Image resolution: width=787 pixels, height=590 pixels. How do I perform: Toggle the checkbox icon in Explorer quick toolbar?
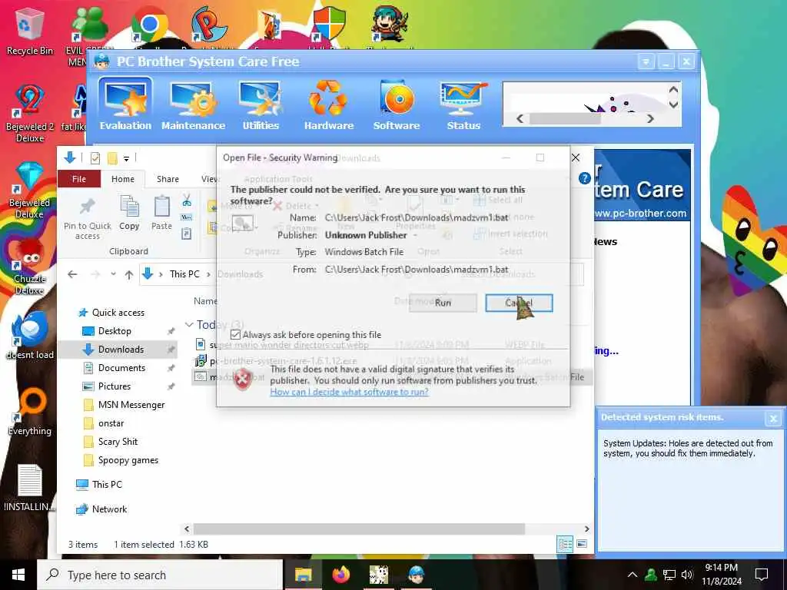click(x=95, y=158)
